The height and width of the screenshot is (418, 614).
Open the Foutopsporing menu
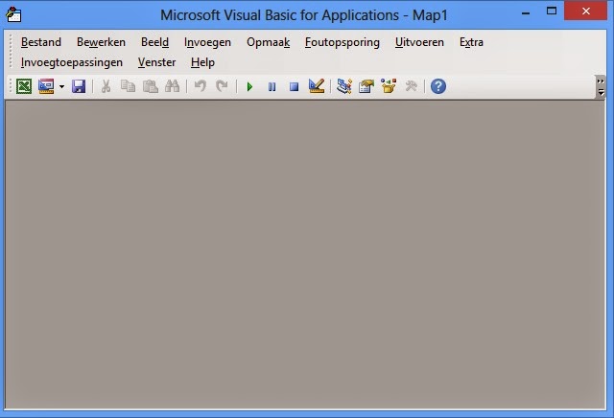[342, 42]
